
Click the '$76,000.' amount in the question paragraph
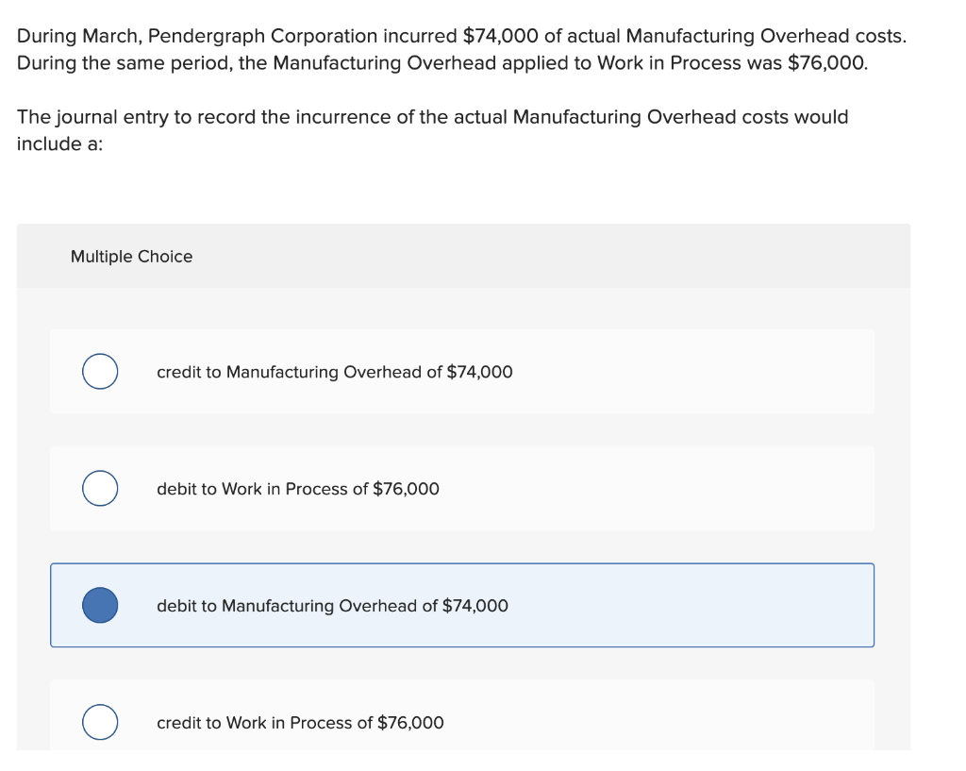click(827, 63)
